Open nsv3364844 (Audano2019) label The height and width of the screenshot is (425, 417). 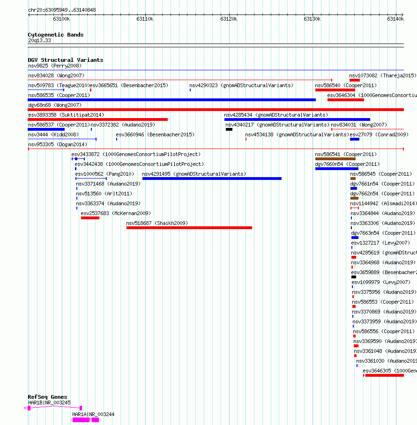pos(383,213)
